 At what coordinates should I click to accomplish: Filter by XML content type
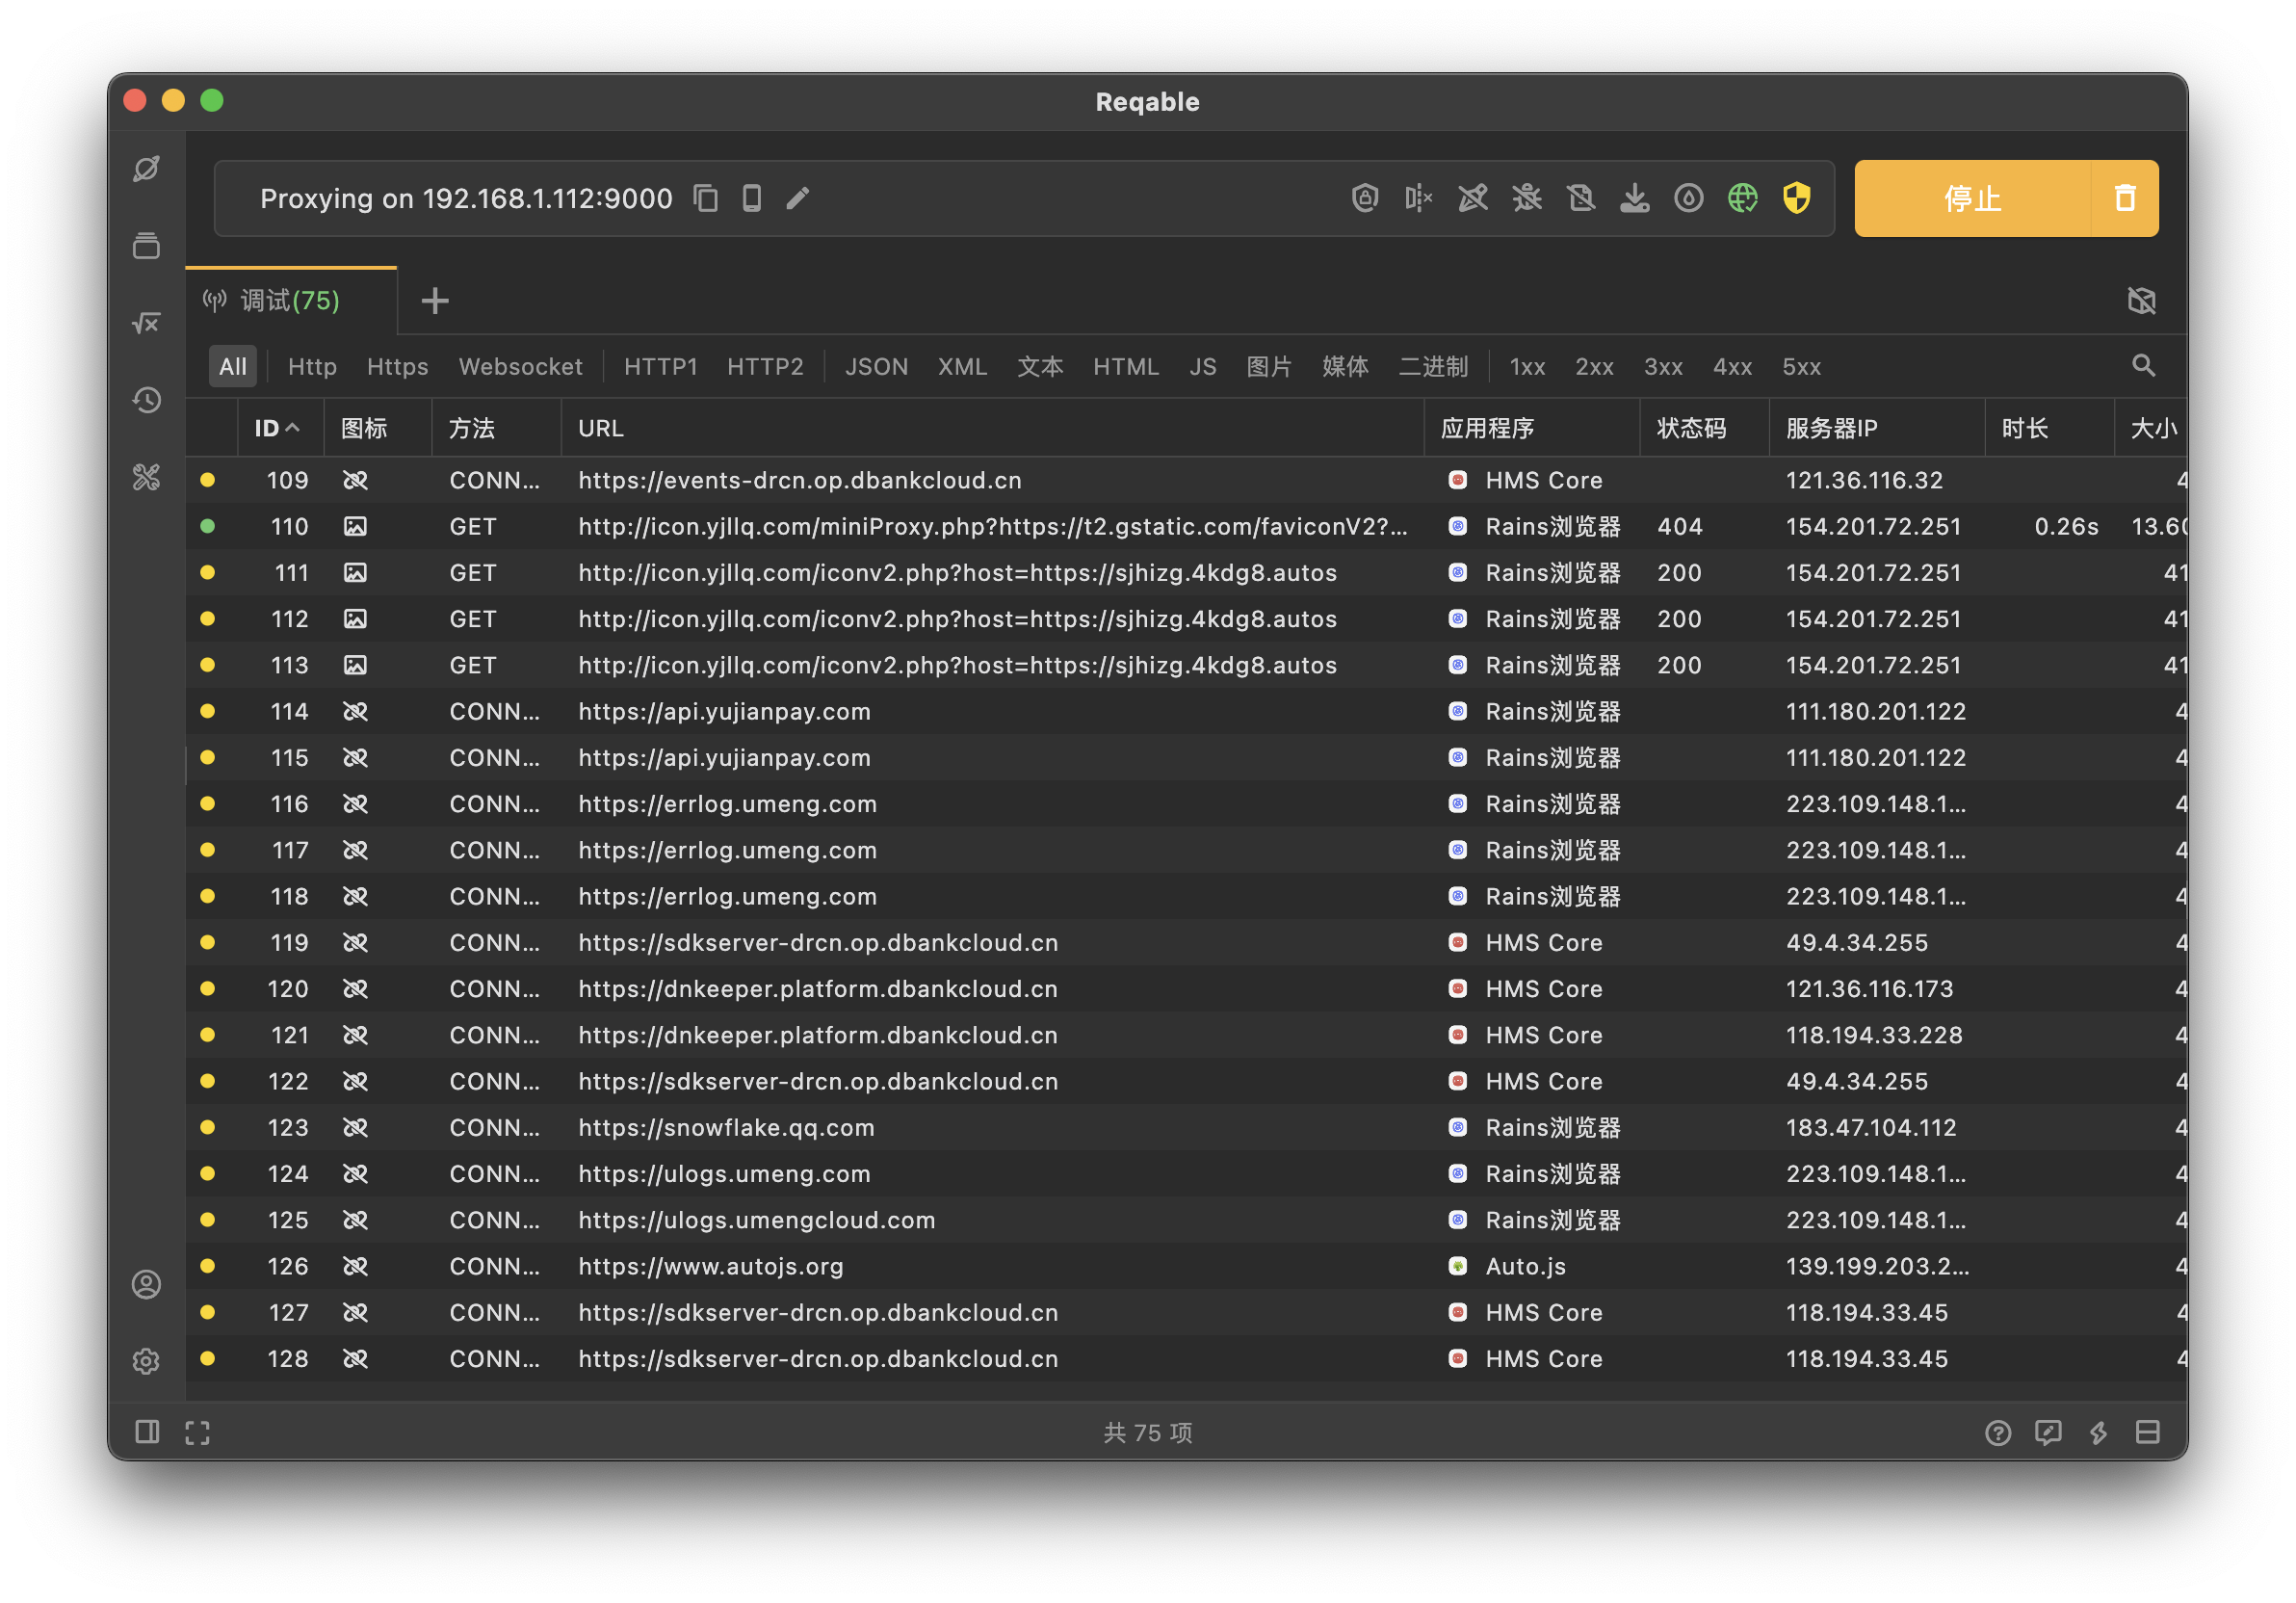pyautogui.click(x=962, y=367)
